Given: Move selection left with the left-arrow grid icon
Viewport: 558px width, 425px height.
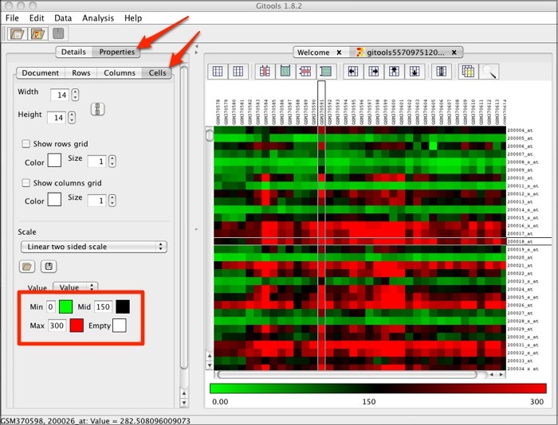Looking at the screenshot, I should point(352,72).
